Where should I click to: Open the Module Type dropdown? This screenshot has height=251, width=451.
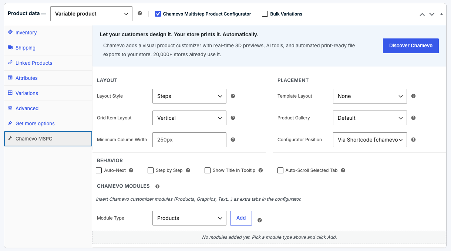(x=189, y=218)
